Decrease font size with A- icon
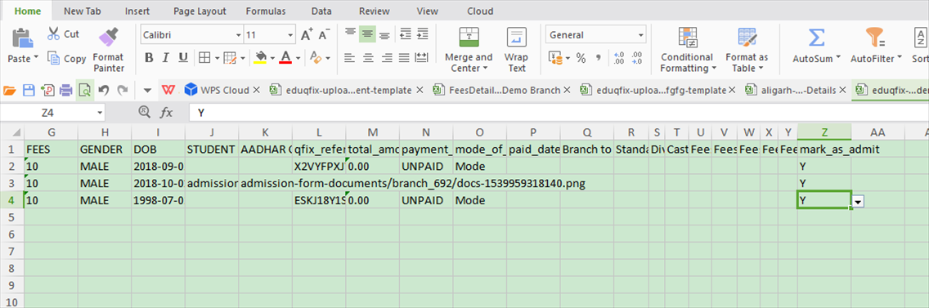The width and height of the screenshot is (929, 308). click(325, 35)
